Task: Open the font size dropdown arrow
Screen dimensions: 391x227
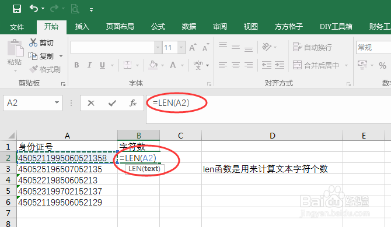Action: point(181,47)
